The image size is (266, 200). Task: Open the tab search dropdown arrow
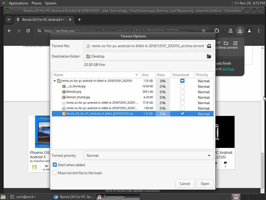(x=9, y=20)
